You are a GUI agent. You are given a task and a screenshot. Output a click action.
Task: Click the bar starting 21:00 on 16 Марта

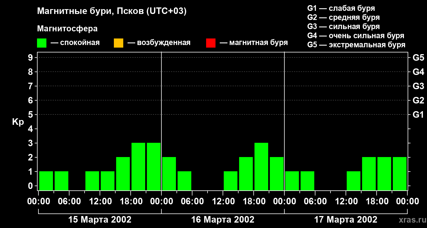click(x=277, y=174)
